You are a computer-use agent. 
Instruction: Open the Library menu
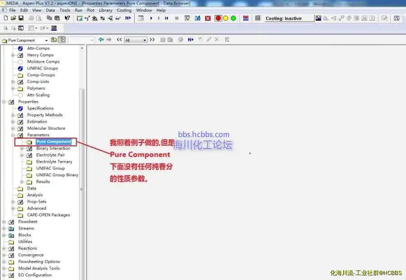point(106,10)
